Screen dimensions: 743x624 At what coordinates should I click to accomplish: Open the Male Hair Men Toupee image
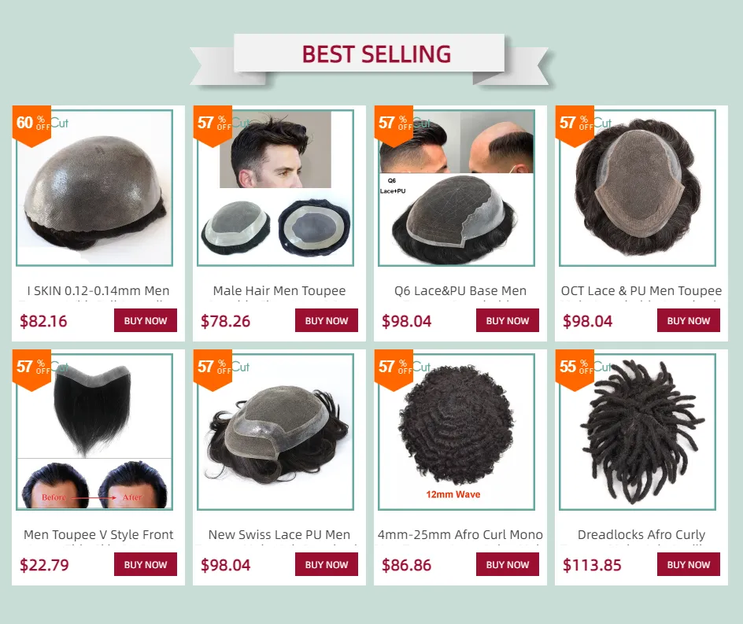(x=275, y=188)
